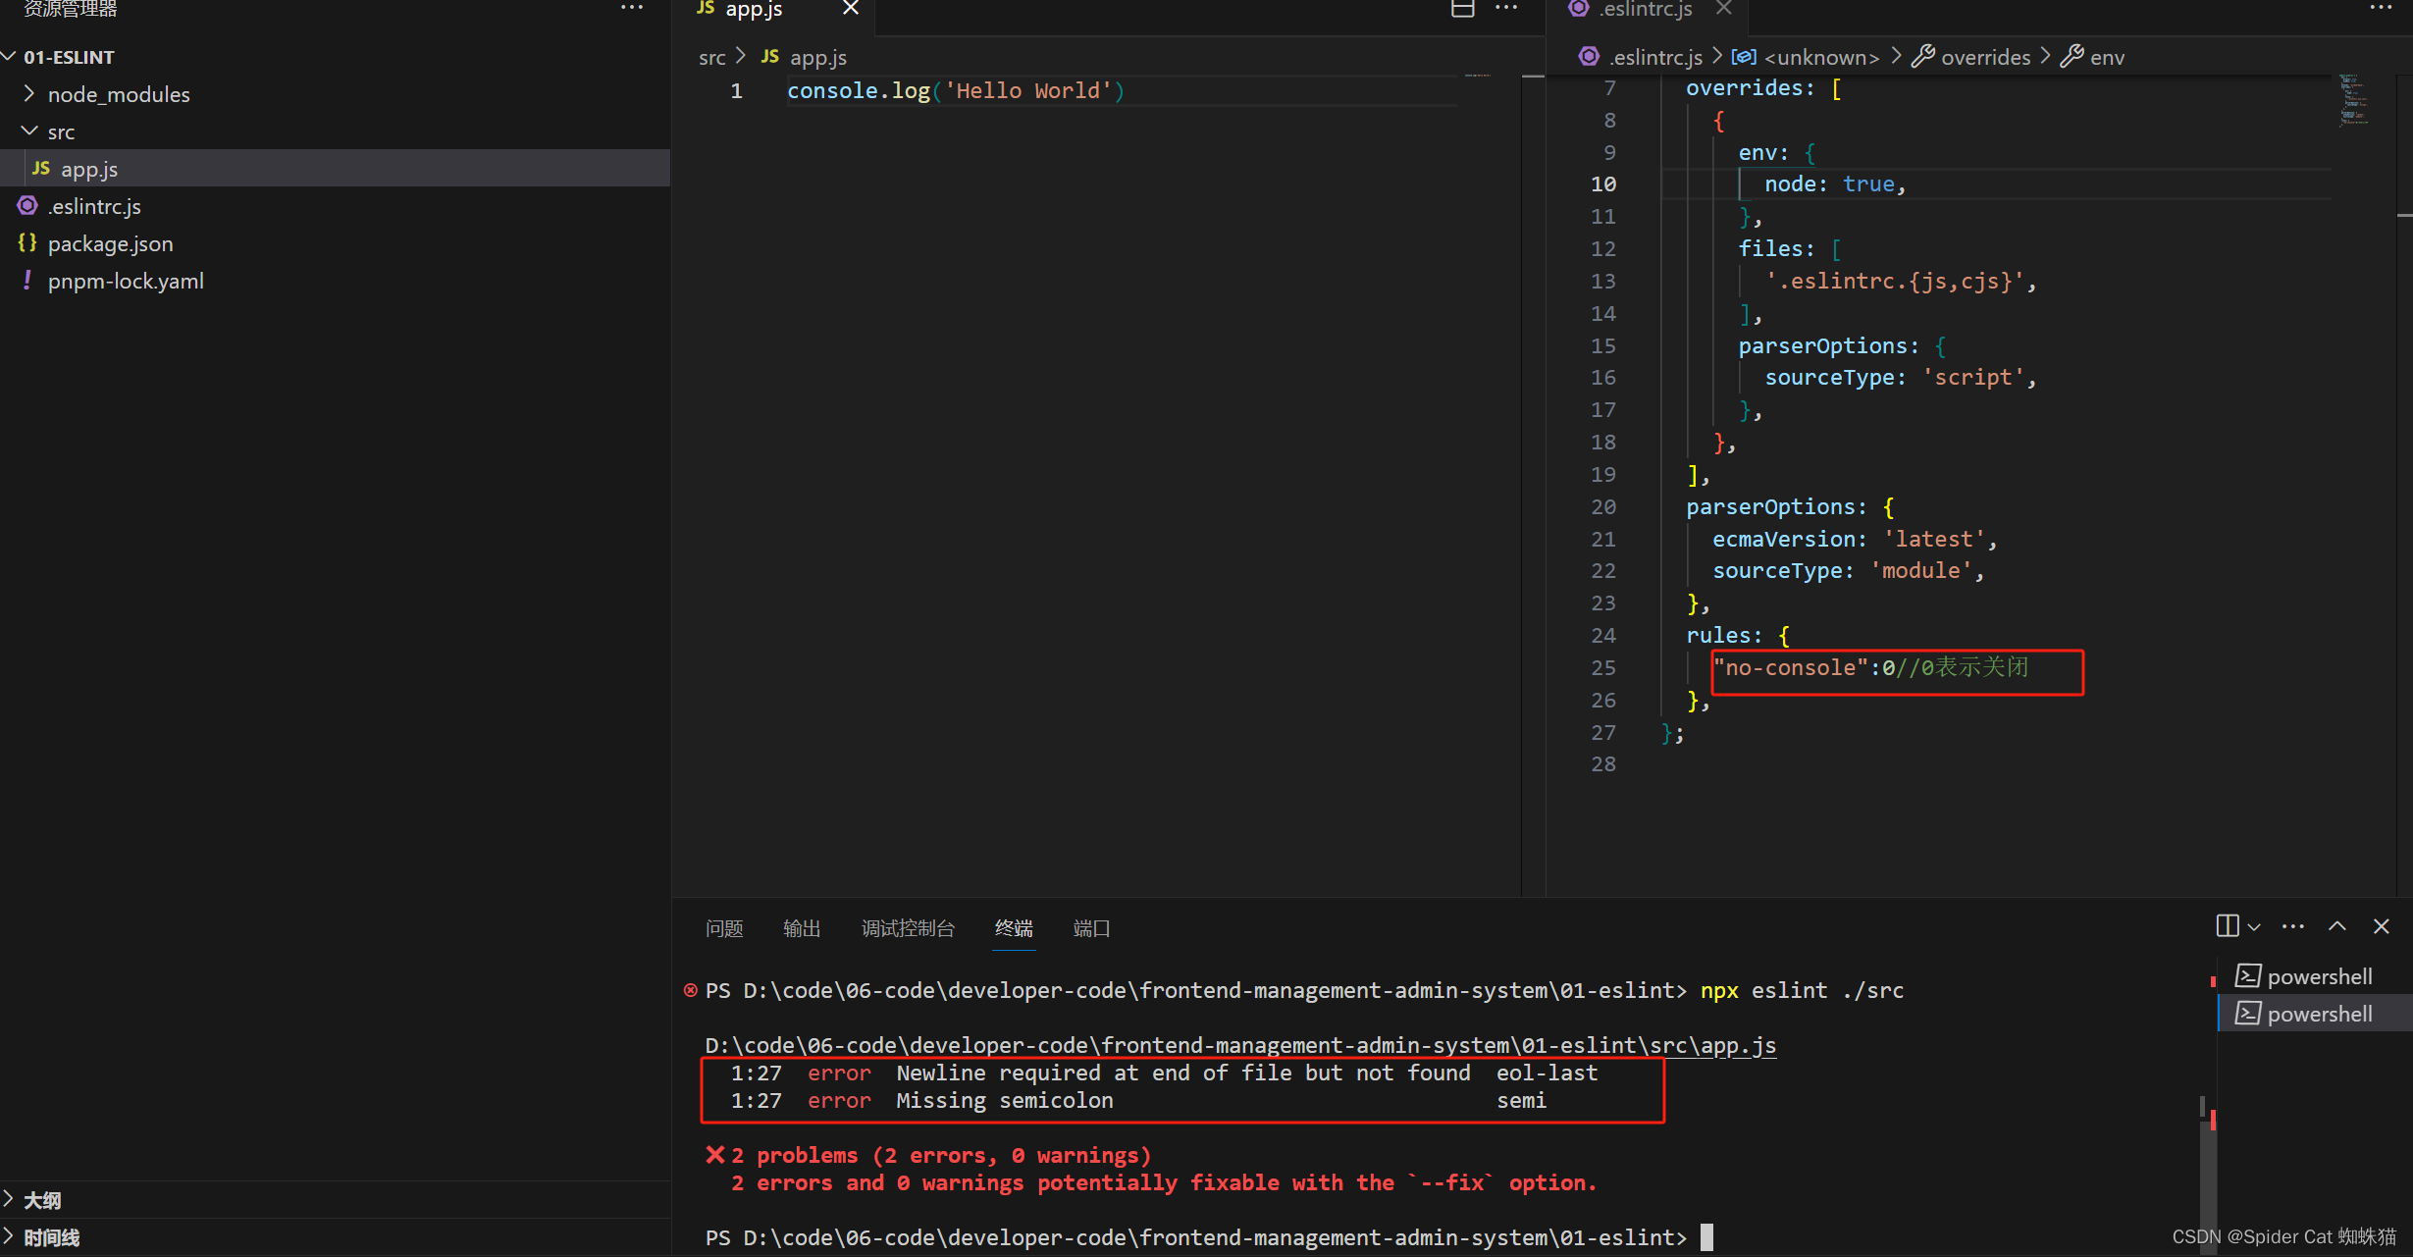This screenshot has width=2413, height=1257.
Task: Open the 输出 (Output) panel tab
Action: coord(802,928)
